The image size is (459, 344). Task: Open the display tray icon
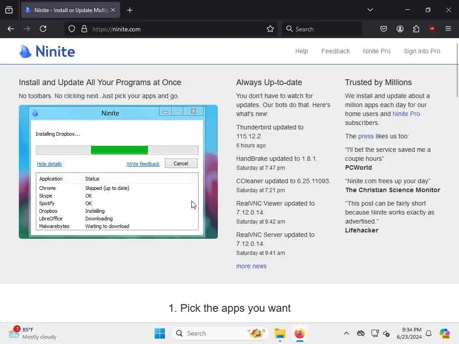(x=375, y=333)
